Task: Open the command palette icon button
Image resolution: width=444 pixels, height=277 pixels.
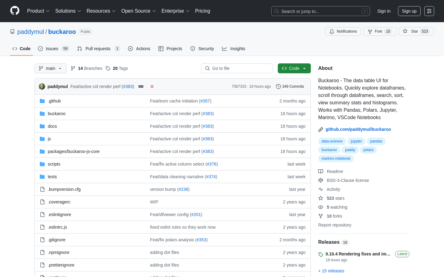Action: [x=429, y=11]
